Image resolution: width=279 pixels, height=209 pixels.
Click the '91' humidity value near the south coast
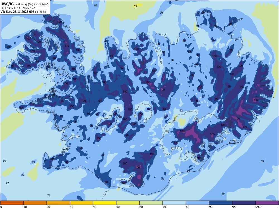(x=162, y=179)
